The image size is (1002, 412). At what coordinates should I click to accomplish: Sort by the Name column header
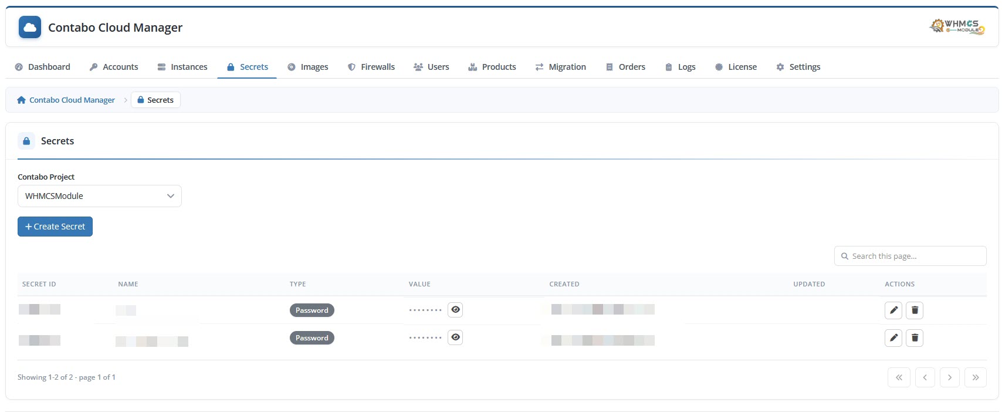[x=128, y=284]
